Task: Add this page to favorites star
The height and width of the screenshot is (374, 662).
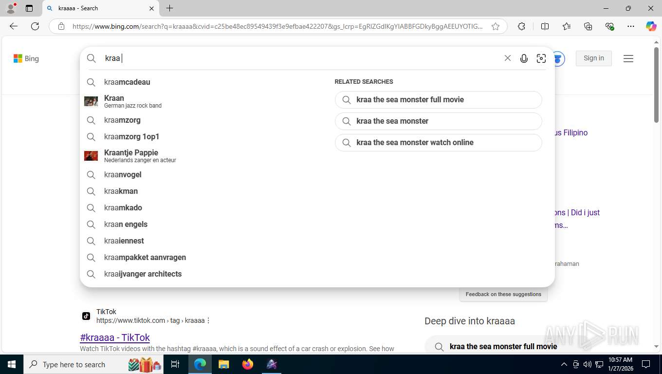Action: click(496, 26)
